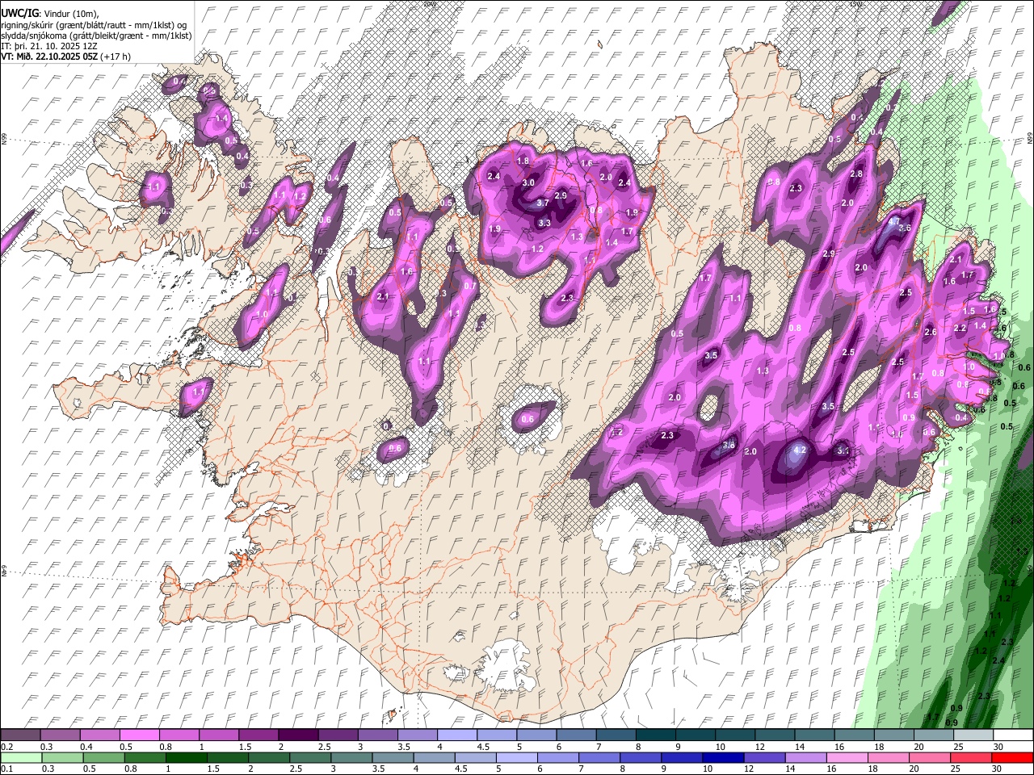Select the valid time line 'VT: Mið. 22.10.2025 05Z'
The image size is (1034, 775).
tap(51, 57)
